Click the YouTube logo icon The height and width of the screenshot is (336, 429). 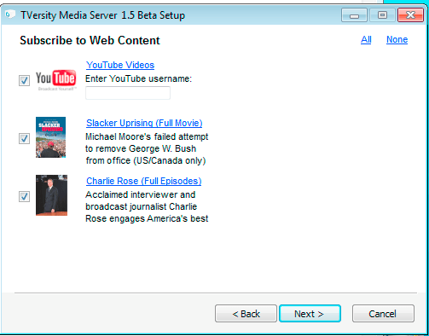[x=56, y=80]
